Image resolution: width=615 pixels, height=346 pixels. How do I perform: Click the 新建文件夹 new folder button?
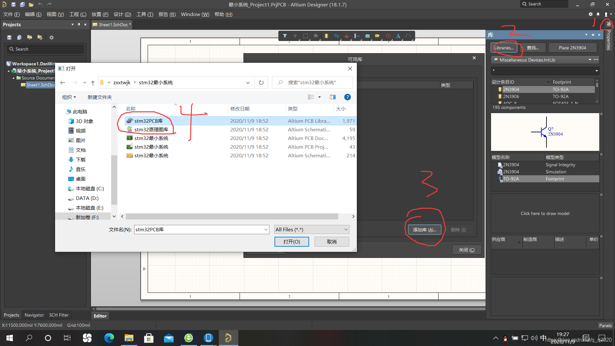[x=100, y=97]
